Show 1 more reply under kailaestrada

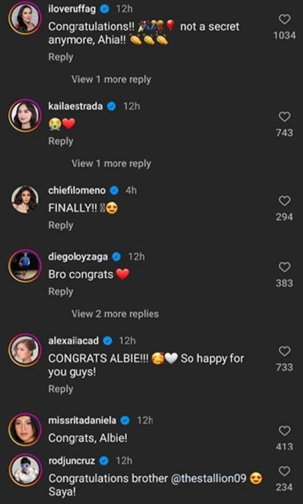click(111, 163)
